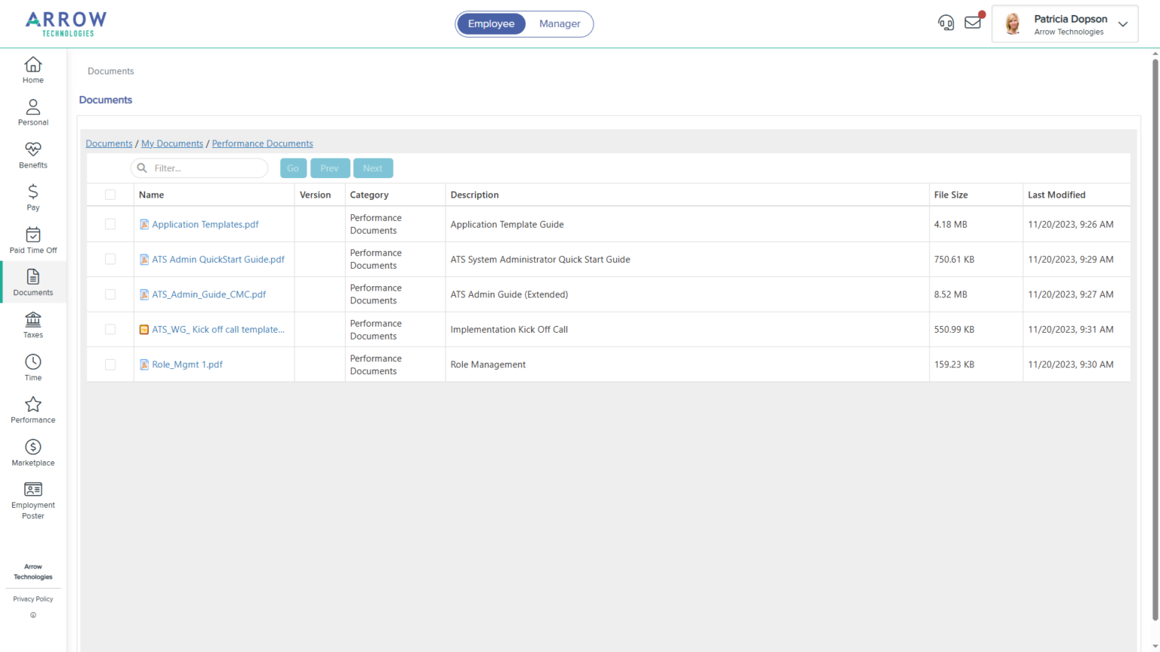Switch to Manager view
Viewport: 1160px width, 652px height.
560,23
